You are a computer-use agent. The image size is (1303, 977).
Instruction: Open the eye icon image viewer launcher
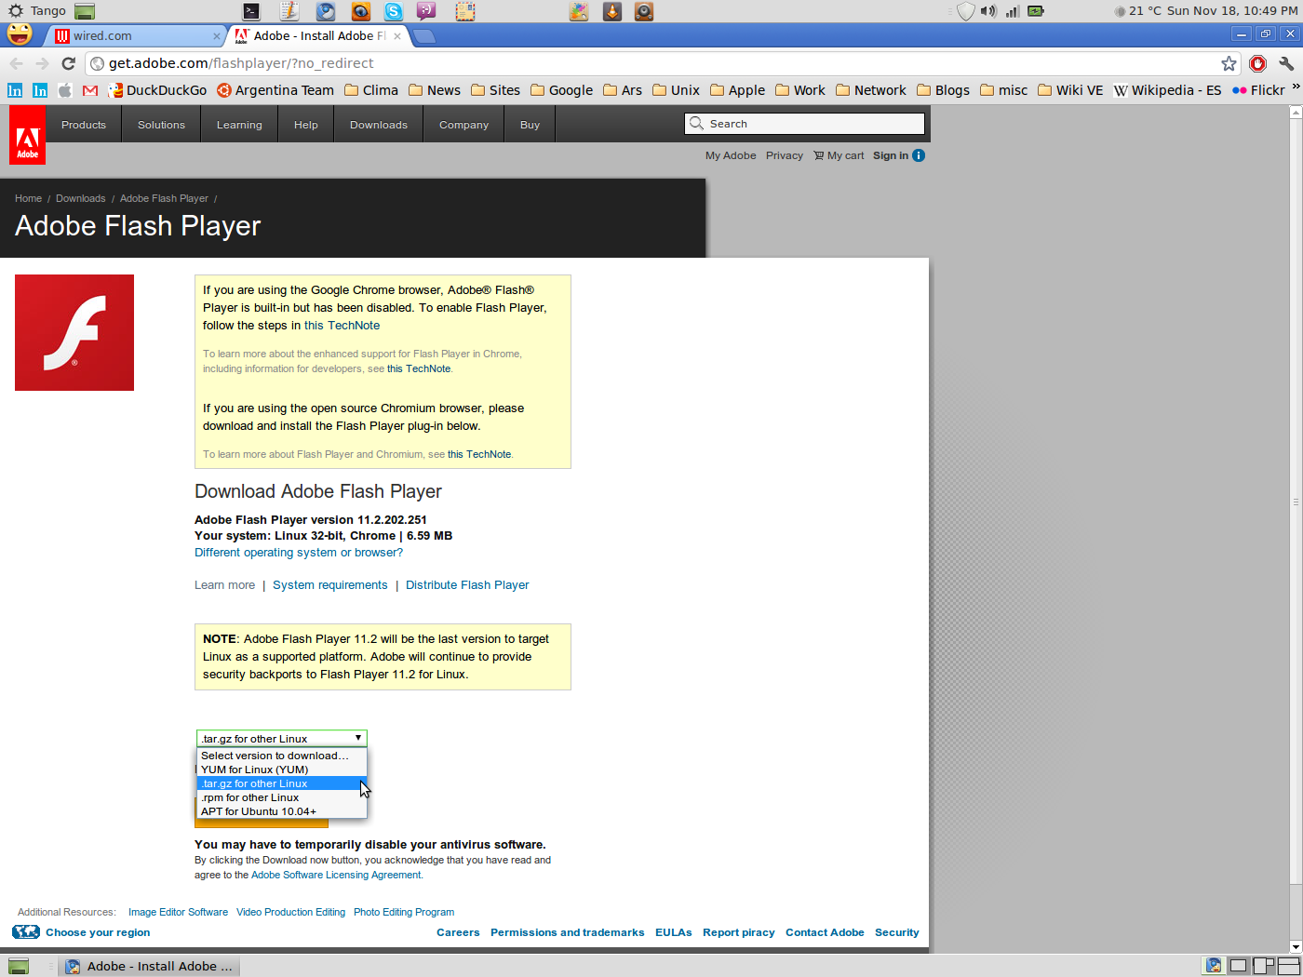coord(360,11)
